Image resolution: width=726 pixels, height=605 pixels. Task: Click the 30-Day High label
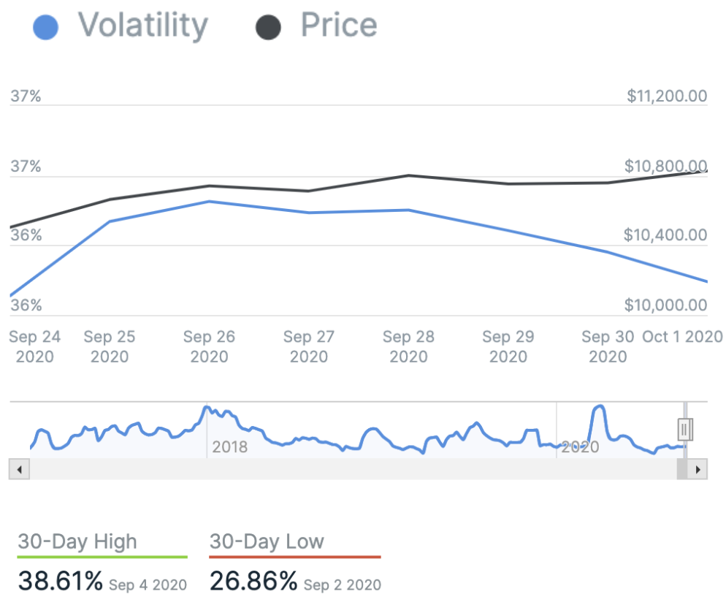[x=77, y=541]
